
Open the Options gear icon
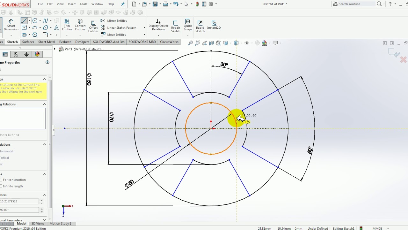(x=211, y=4)
